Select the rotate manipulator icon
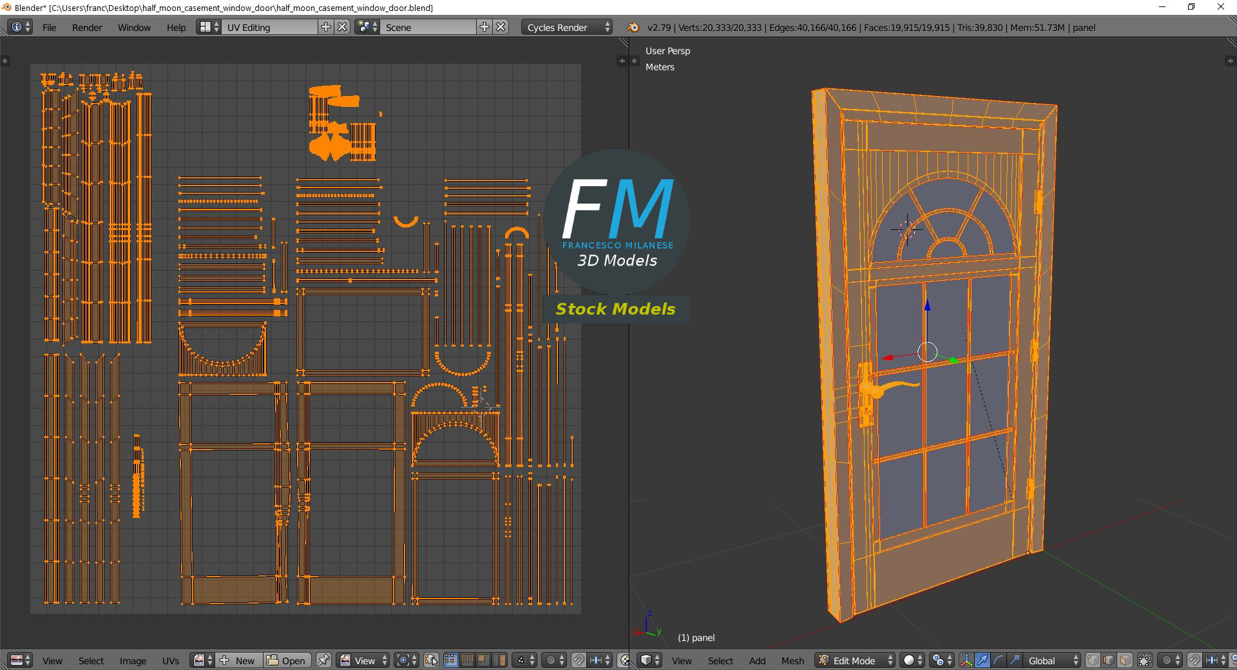 click(x=998, y=660)
